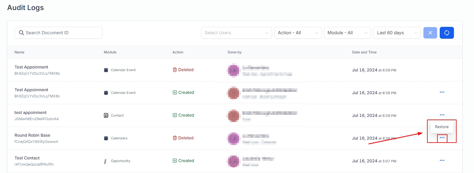Open the Module - All filter
Screen dimensions: 474x173
click(347, 33)
